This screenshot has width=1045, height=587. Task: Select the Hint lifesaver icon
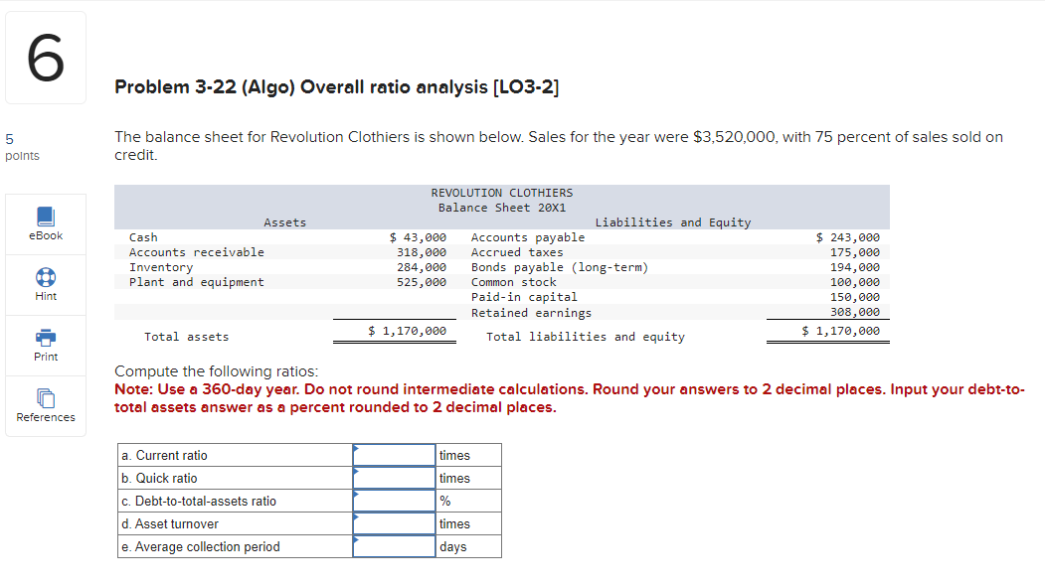coord(45,275)
